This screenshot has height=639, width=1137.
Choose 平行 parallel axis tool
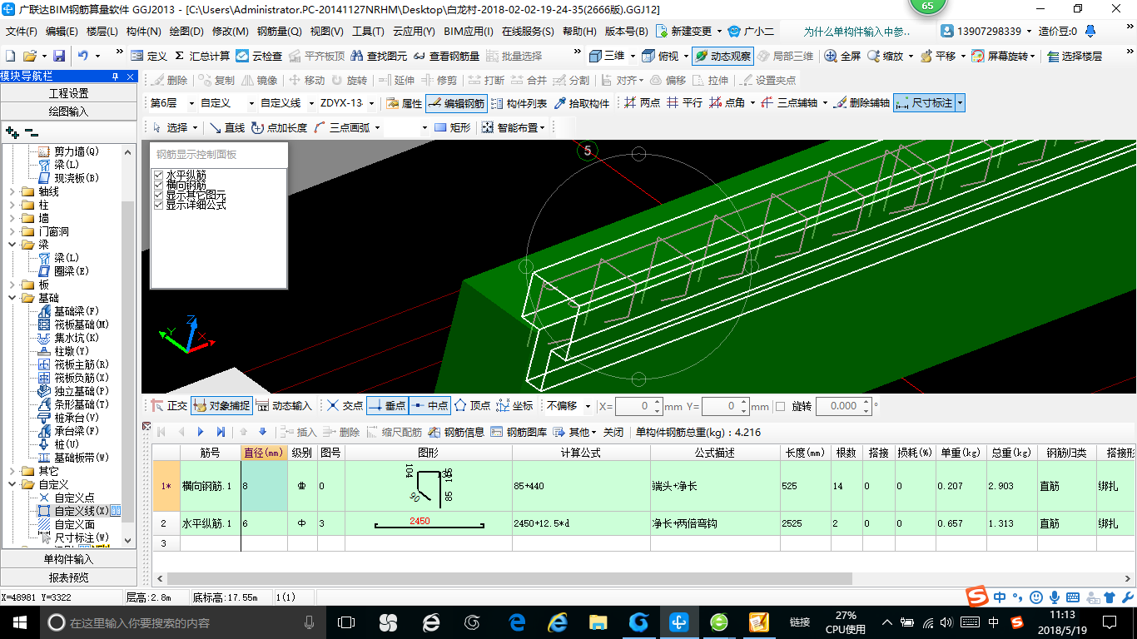click(x=684, y=103)
